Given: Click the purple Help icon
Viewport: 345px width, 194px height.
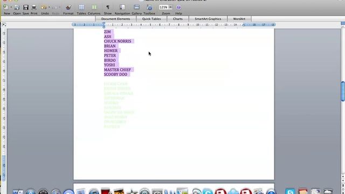Looking at the screenshot, I should pos(178,7).
